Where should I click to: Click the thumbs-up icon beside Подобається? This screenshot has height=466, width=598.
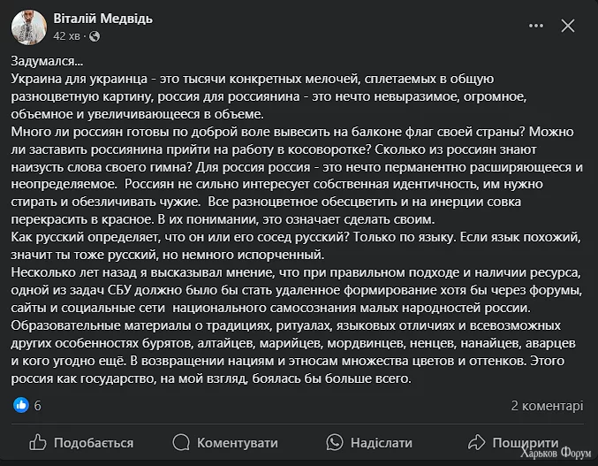coord(38,442)
